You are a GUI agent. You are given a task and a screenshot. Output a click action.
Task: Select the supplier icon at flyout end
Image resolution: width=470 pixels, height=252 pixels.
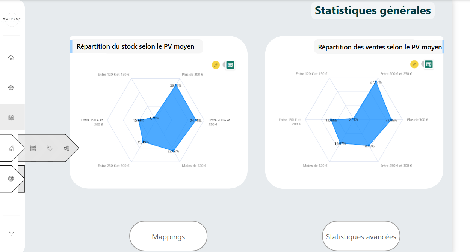click(66, 148)
